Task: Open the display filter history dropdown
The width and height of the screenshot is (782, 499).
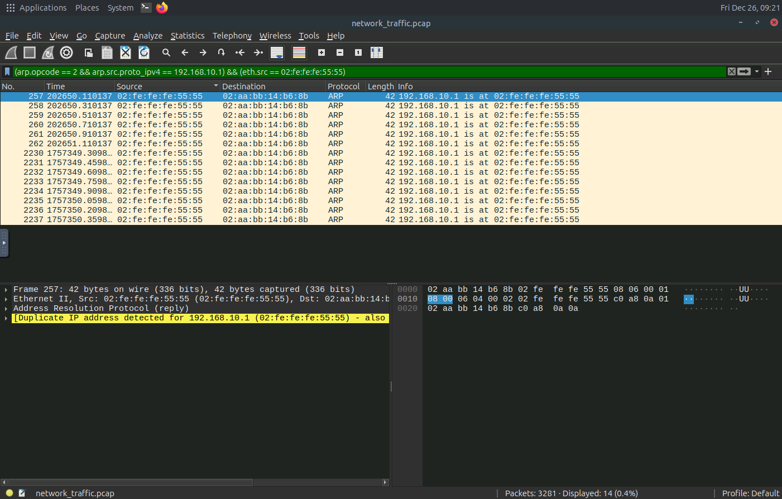Action: tap(757, 71)
